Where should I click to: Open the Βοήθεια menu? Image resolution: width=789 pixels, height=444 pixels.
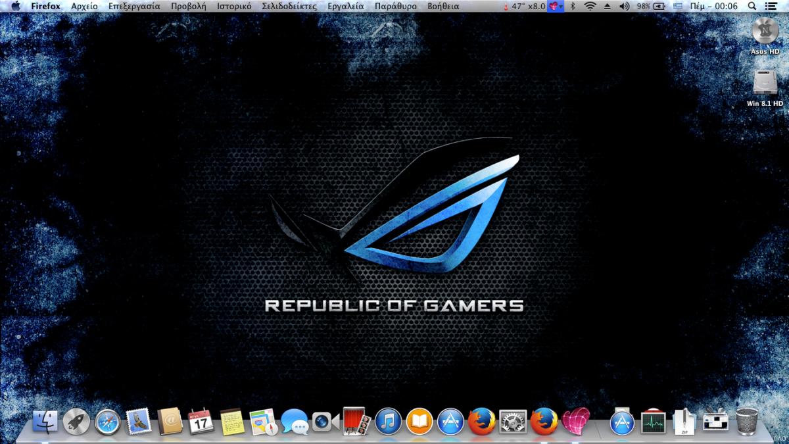point(443,6)
